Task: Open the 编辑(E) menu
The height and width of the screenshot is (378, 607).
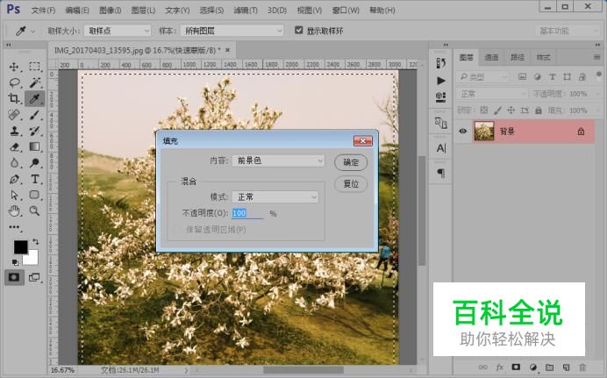Action: (x=77, y=11)
